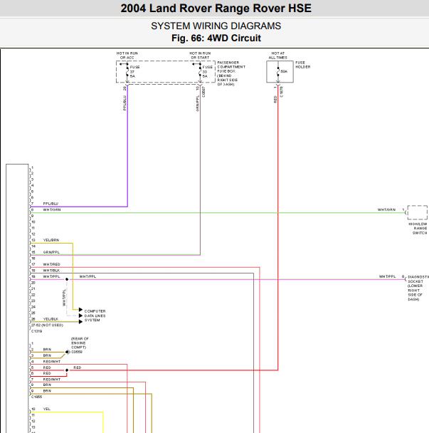Viewport: 429px width, 433px height.
Task: Click the "HIGH/LOW RANGE SWITCH" label
Action: (x=418, y=229)
